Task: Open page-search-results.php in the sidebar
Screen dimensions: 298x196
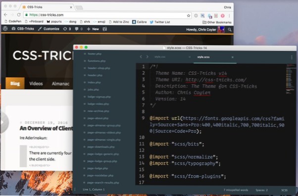Action: pyautogui.click(x=103, y=183)
